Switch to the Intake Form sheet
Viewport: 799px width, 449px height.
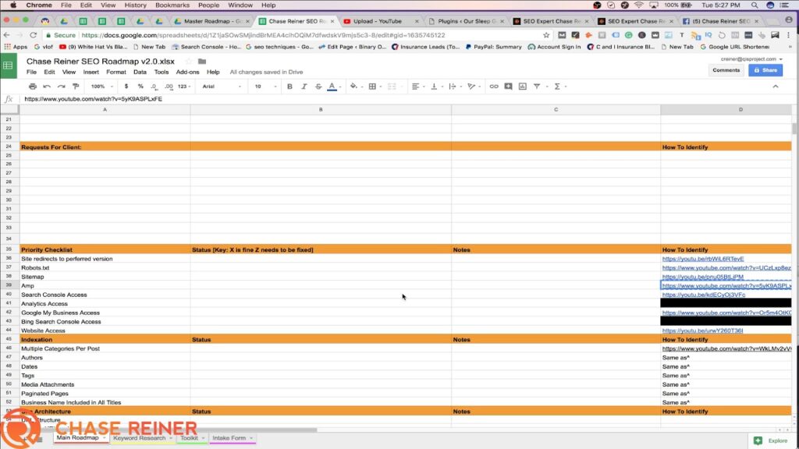(229, 438)
